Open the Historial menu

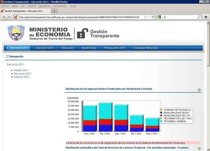(31, 6)
